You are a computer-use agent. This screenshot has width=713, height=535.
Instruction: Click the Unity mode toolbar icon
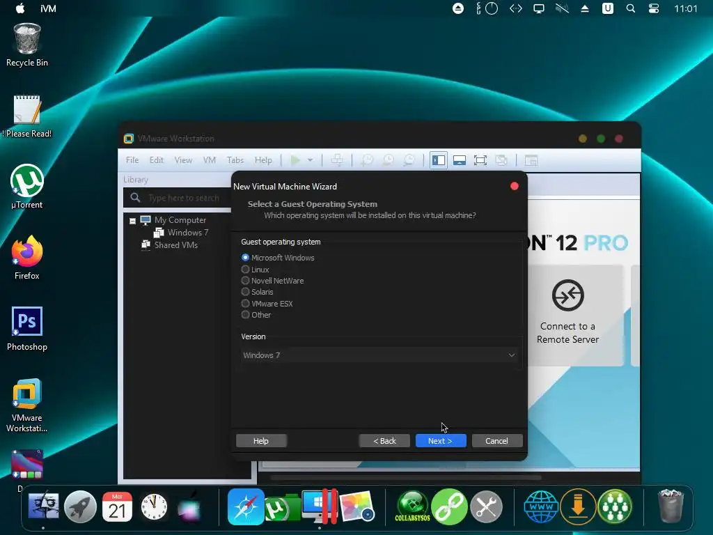point(501,160)
